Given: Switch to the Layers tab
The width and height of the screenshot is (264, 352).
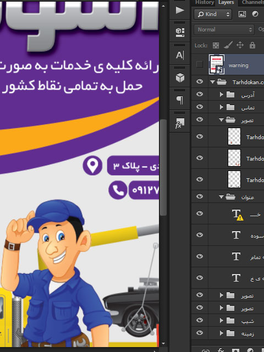Looking at the screenshot, I should [x=226, y=2].
